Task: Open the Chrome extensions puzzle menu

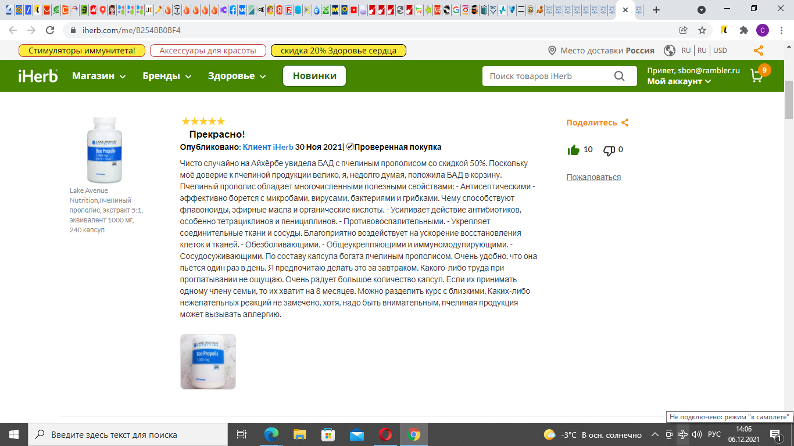Action: (743, 30)
